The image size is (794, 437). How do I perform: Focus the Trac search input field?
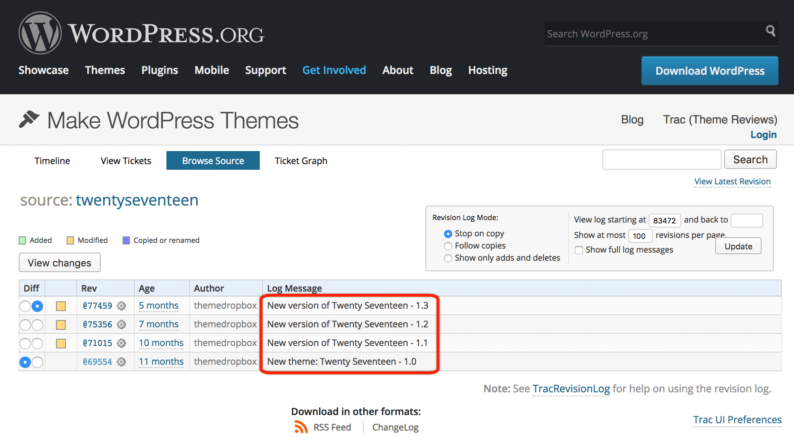[x=662, y=159]
